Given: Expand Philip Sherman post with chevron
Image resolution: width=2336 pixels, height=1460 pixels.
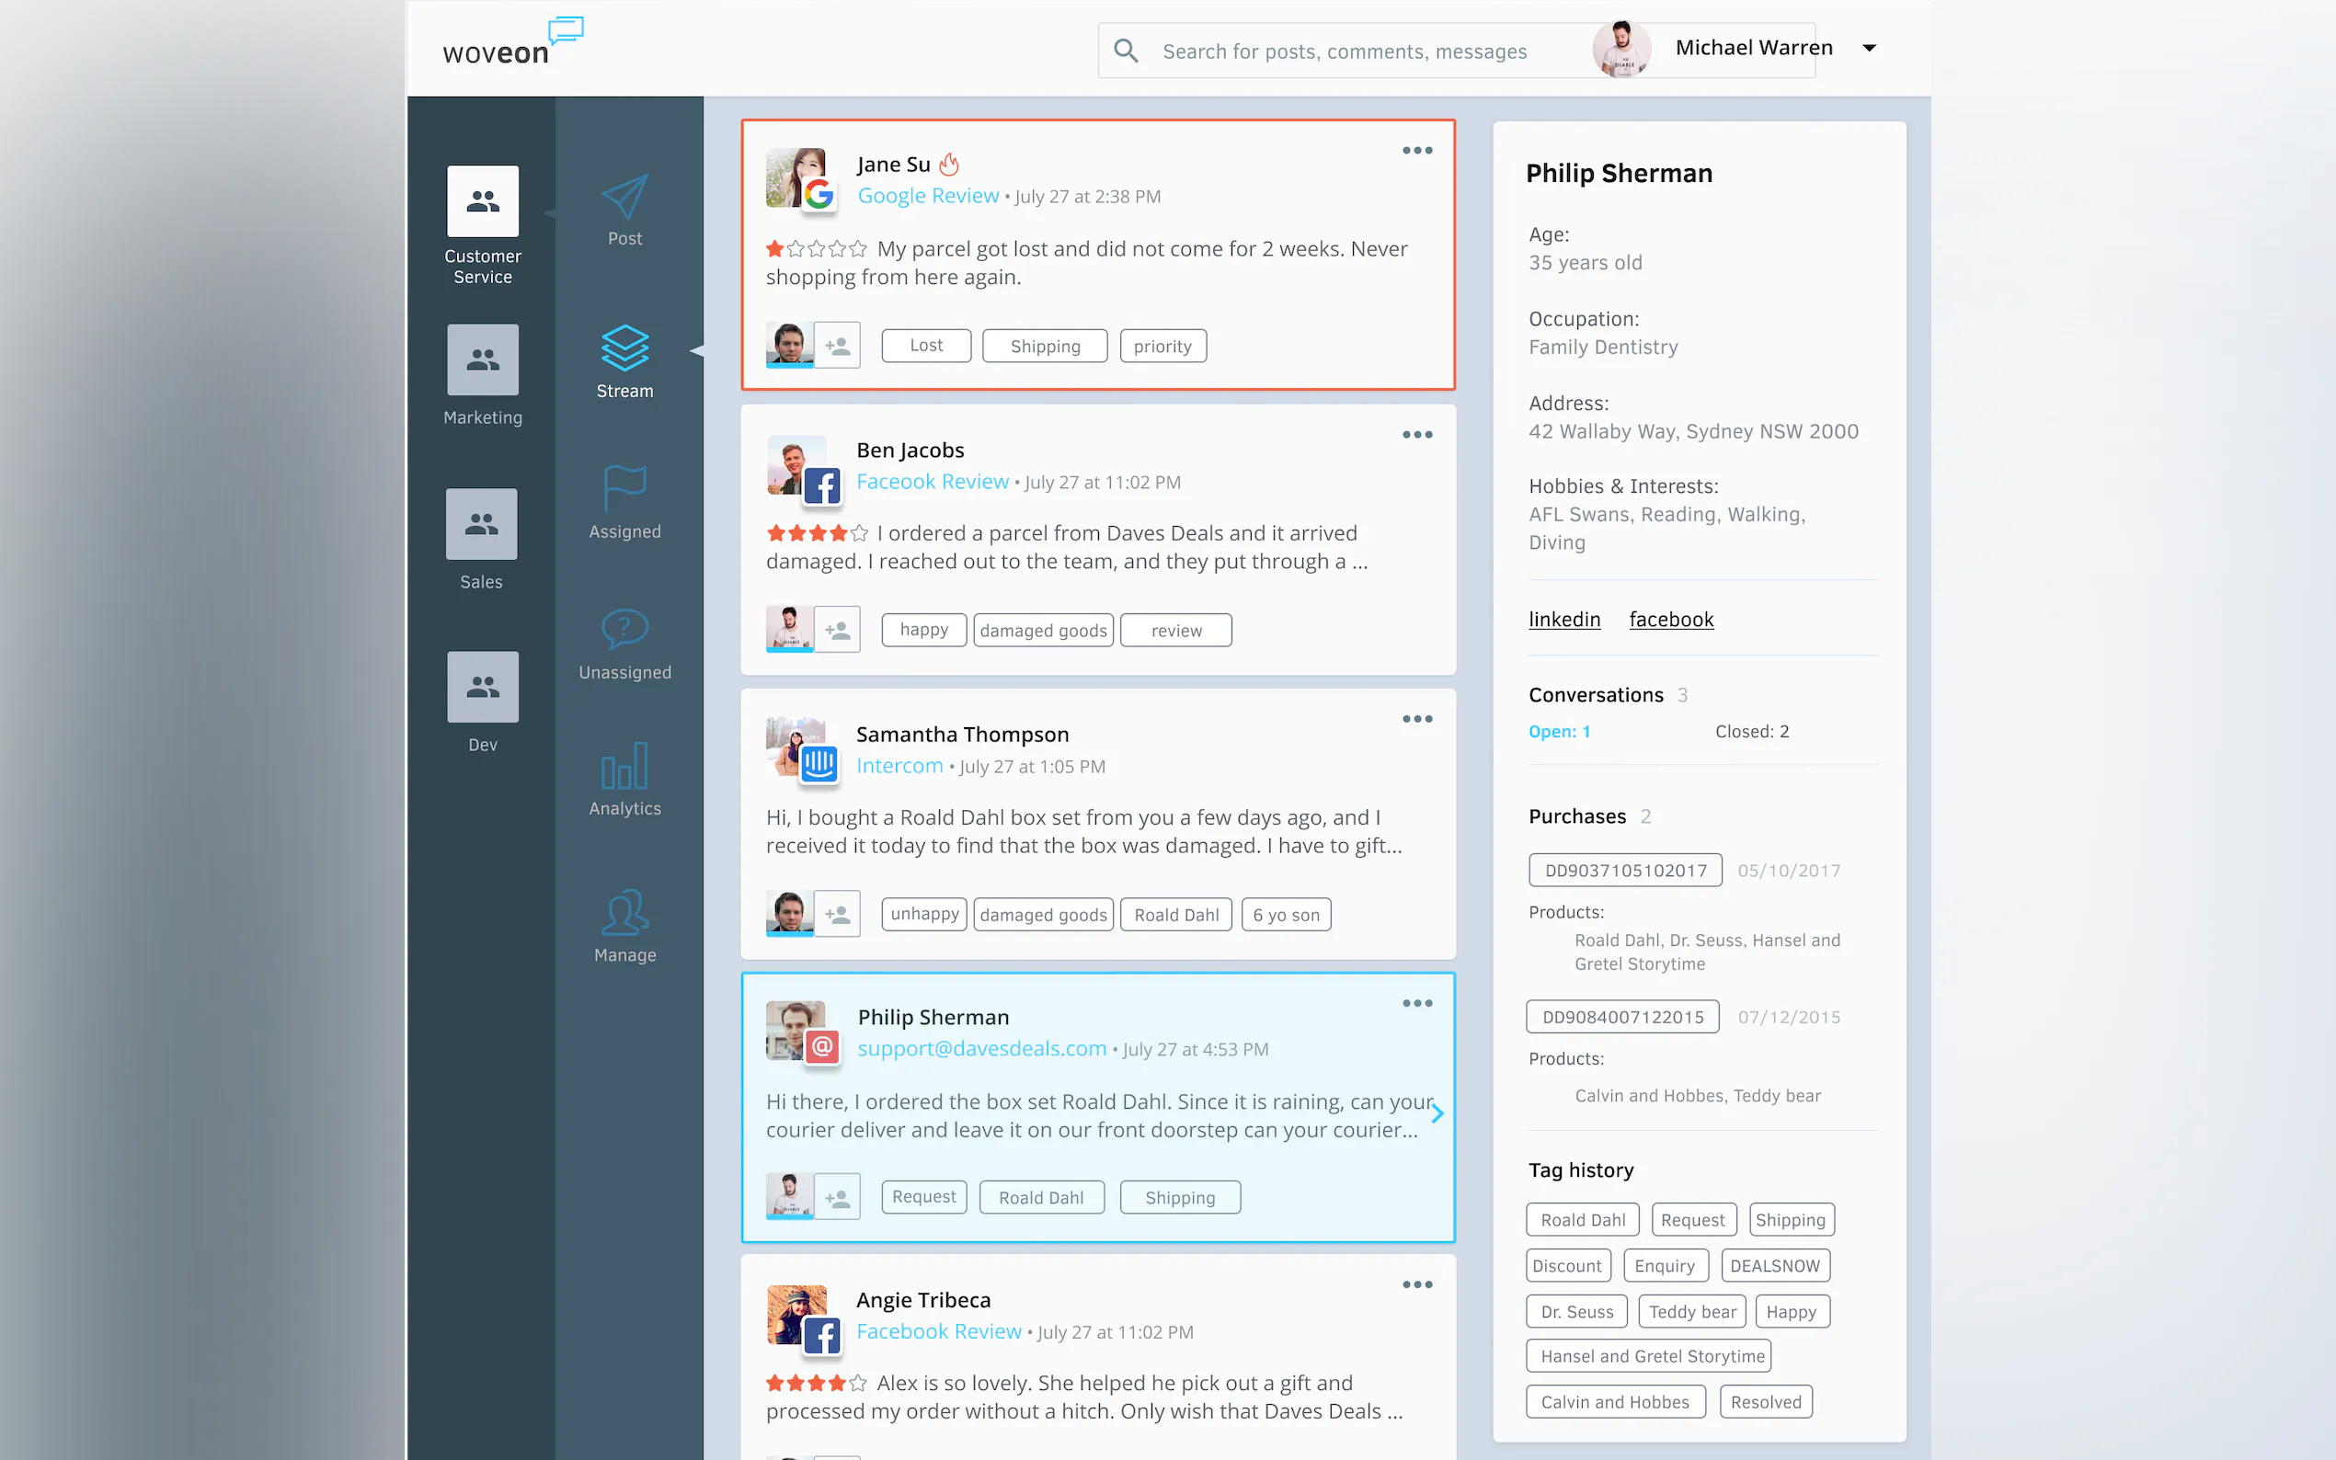Looking at the screenshot, I should [x=1437, y=1114].
